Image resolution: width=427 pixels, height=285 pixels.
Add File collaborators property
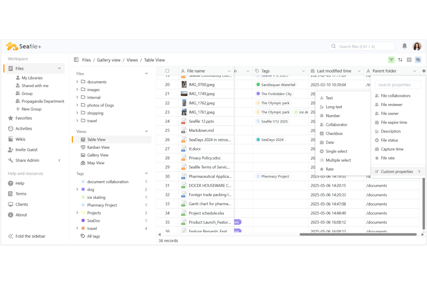[398, 96]
